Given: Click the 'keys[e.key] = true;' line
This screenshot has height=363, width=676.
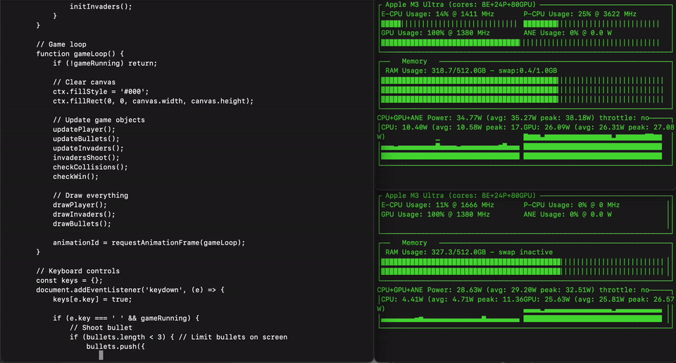Looking at the screenshot, I should 92,300.
